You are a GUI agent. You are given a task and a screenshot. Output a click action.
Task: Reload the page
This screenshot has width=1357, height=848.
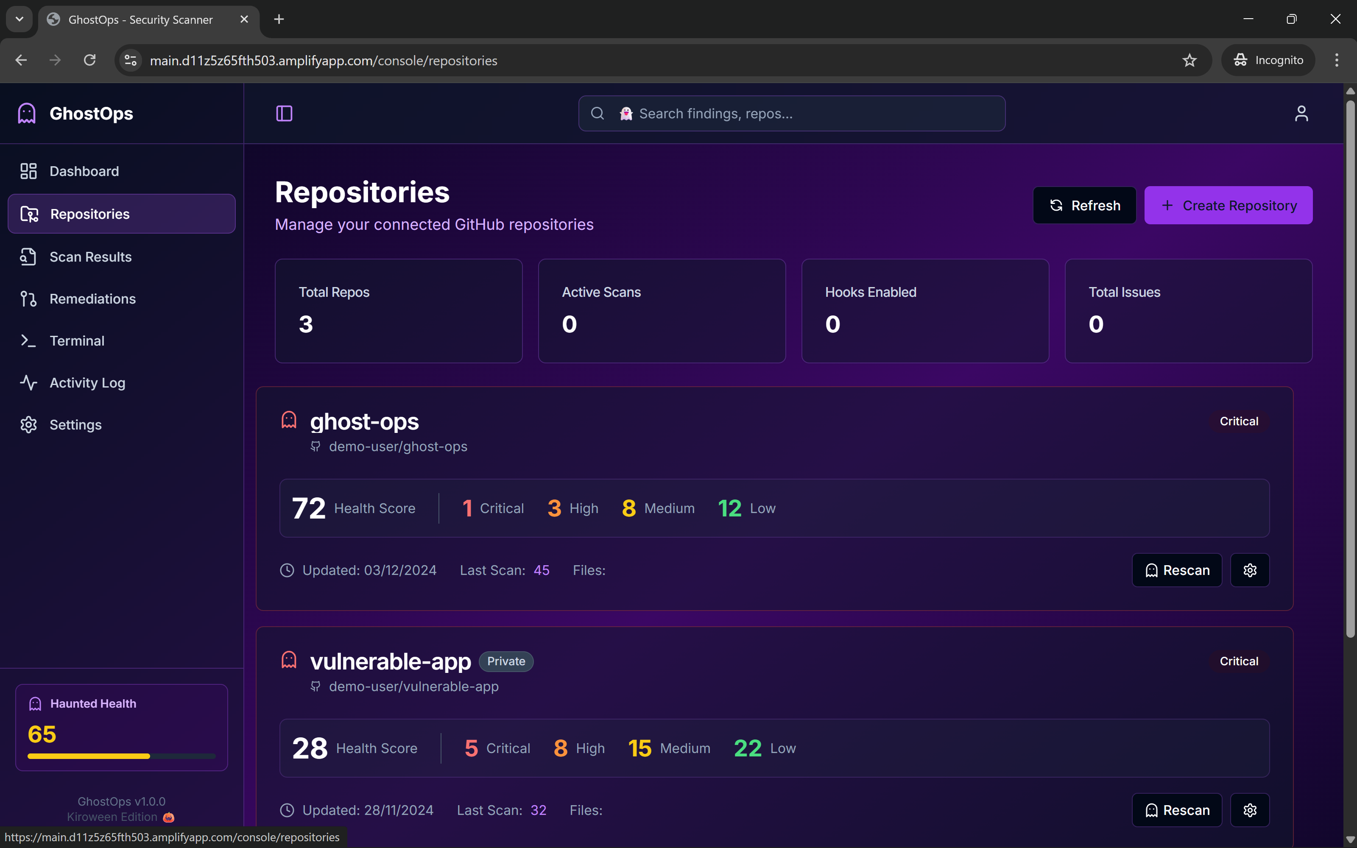click(x=90, y=60)
